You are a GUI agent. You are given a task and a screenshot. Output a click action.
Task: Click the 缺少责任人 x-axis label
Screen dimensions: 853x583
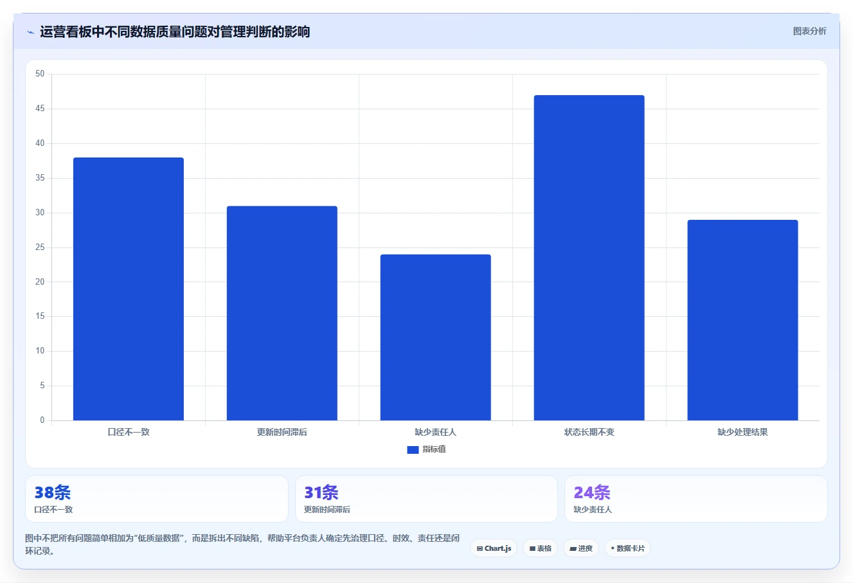pos(436,432)
